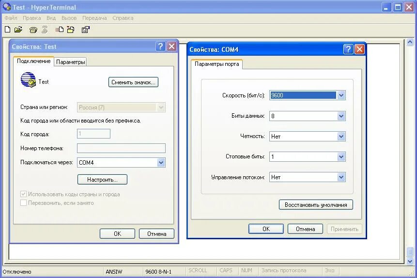Open the Страна или регион dropdown
This screenshot has height=278, width=417.
point(161,108)
